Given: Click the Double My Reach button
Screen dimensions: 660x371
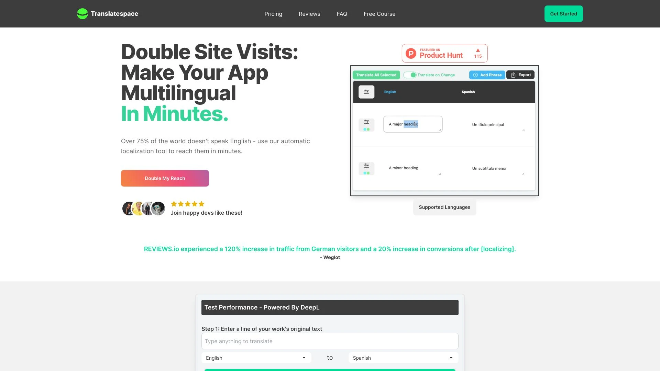Looking at the screenshot, I should (x=165, y=178).
